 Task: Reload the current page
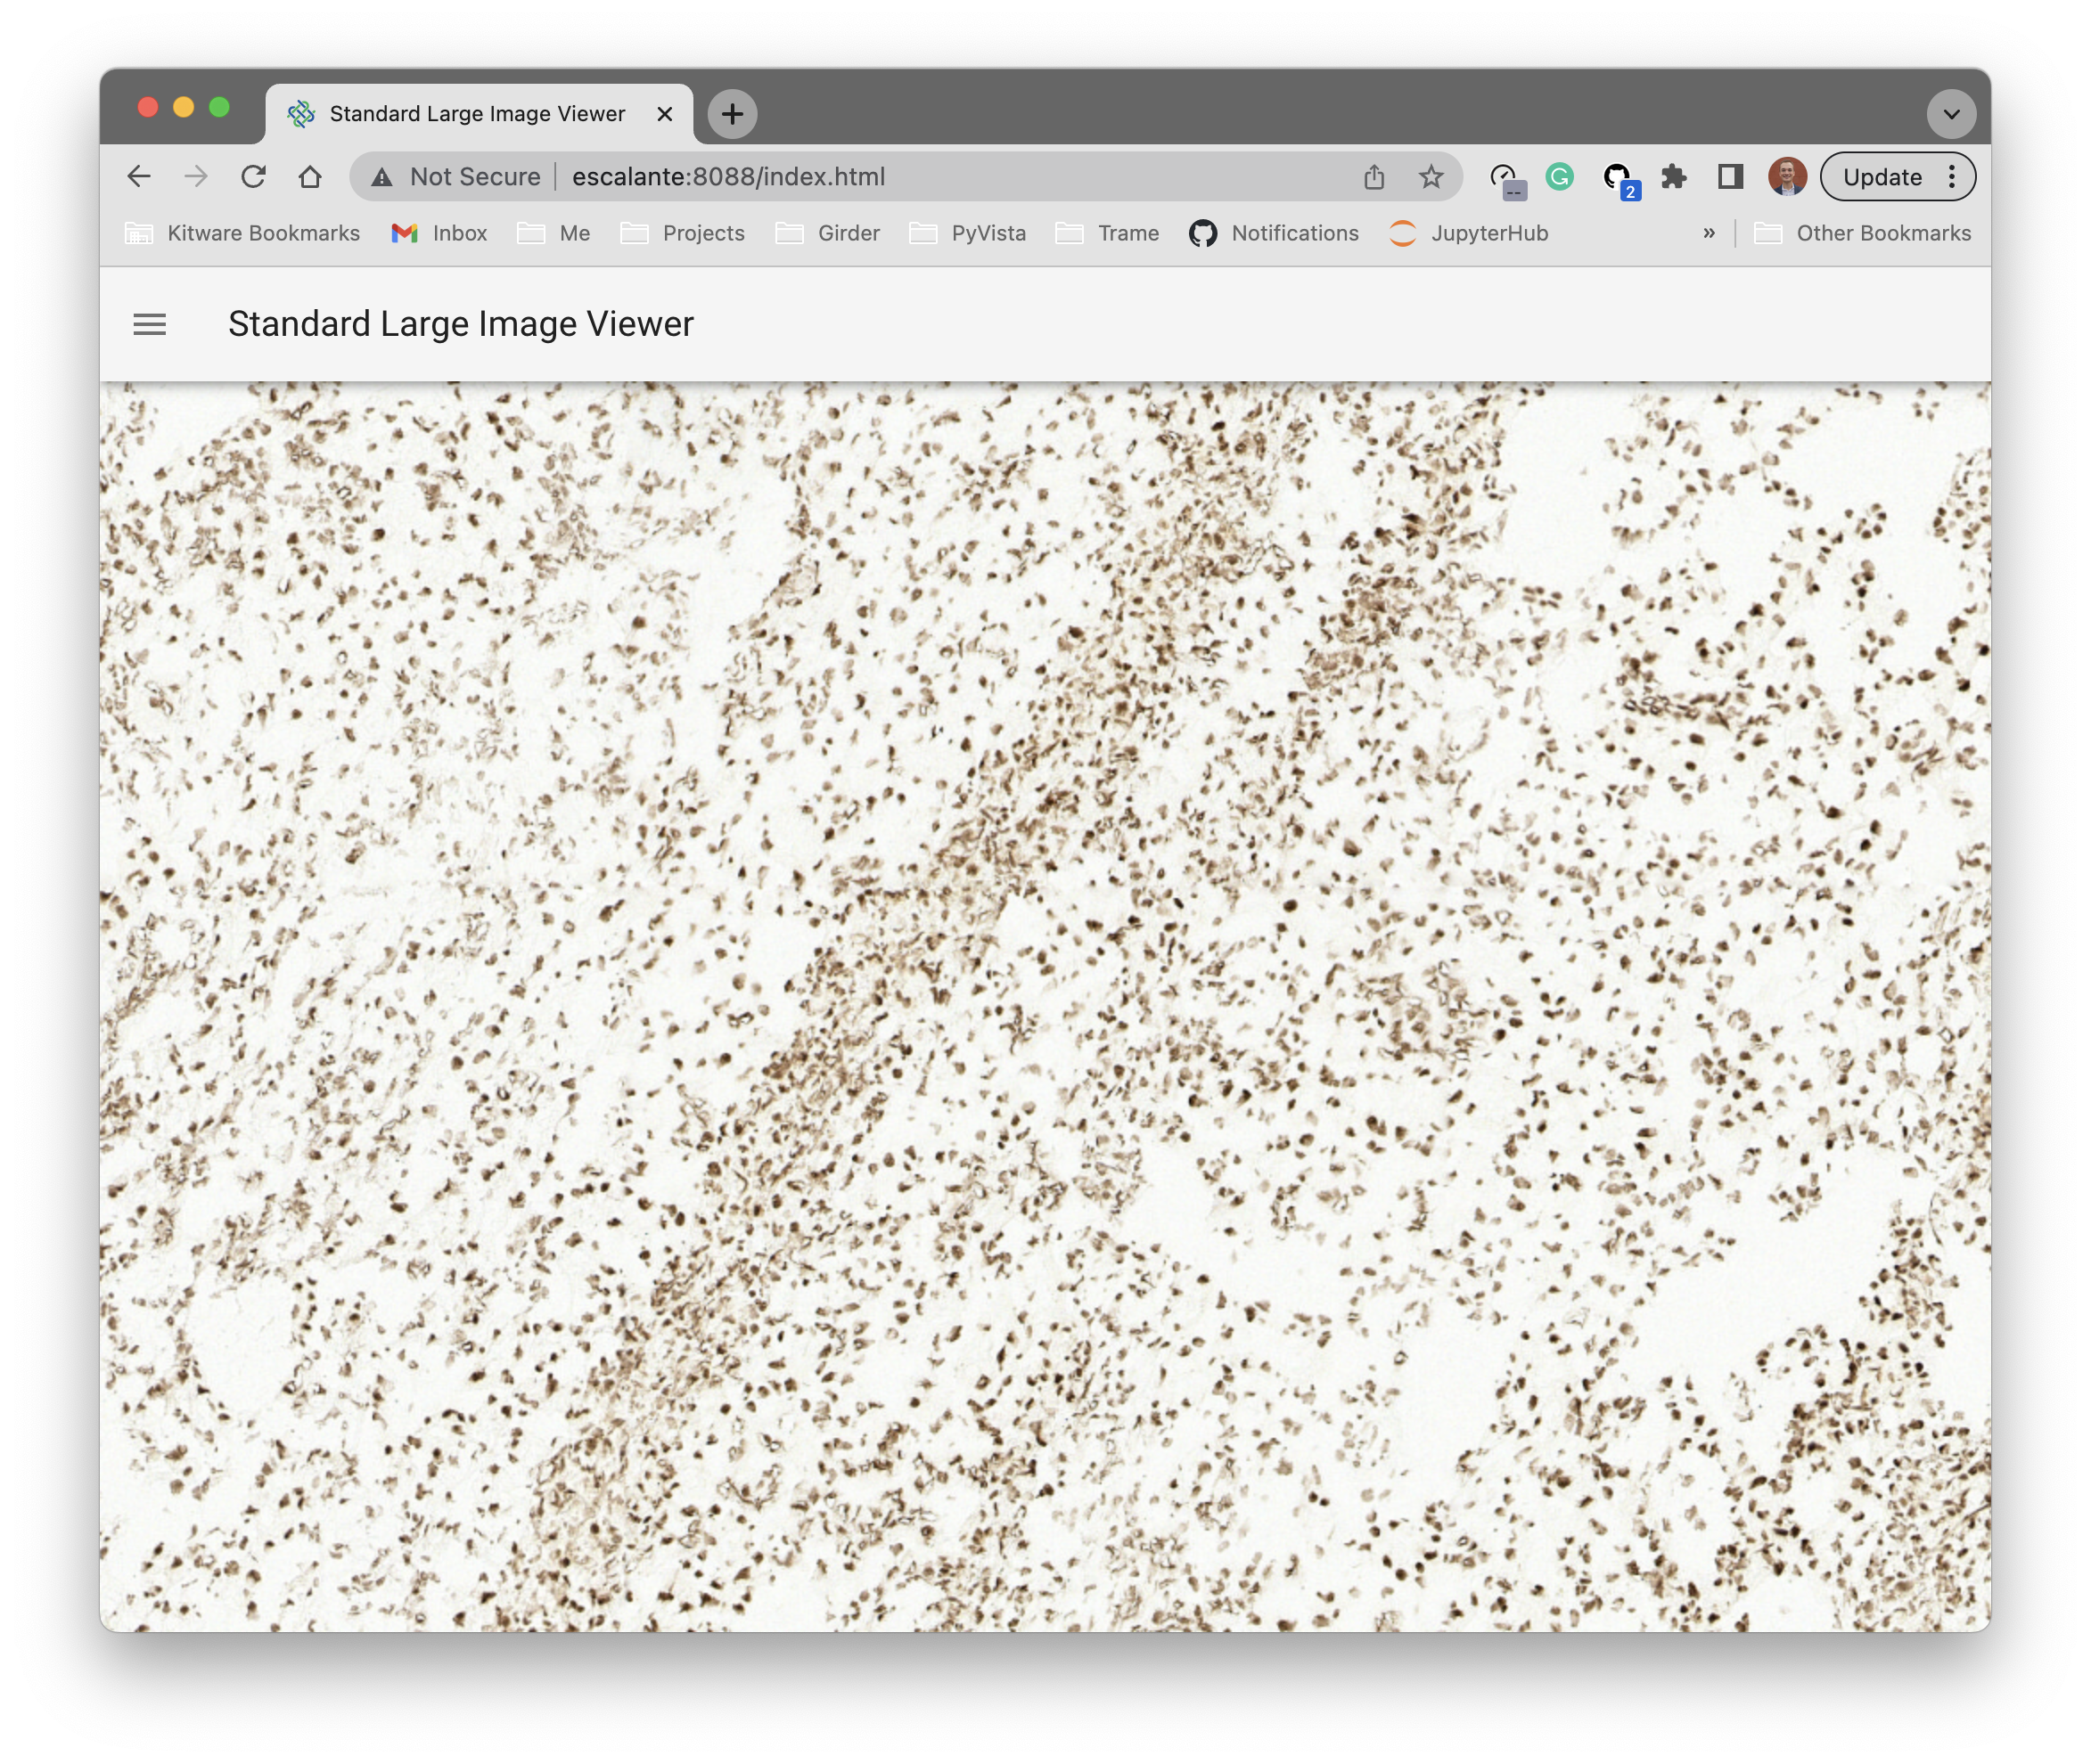253,177
